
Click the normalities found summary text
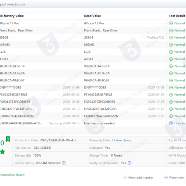(x=12, y=175)
